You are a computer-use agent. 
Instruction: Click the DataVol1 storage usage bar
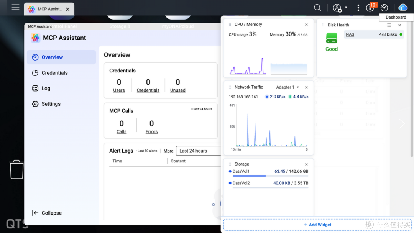pyautogui.click(x=270, y=176)
